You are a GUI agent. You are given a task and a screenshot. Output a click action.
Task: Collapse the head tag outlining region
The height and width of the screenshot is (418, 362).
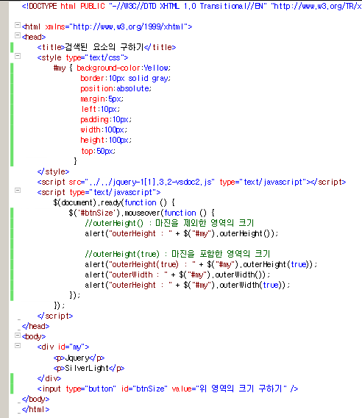(x=18, y=35)
